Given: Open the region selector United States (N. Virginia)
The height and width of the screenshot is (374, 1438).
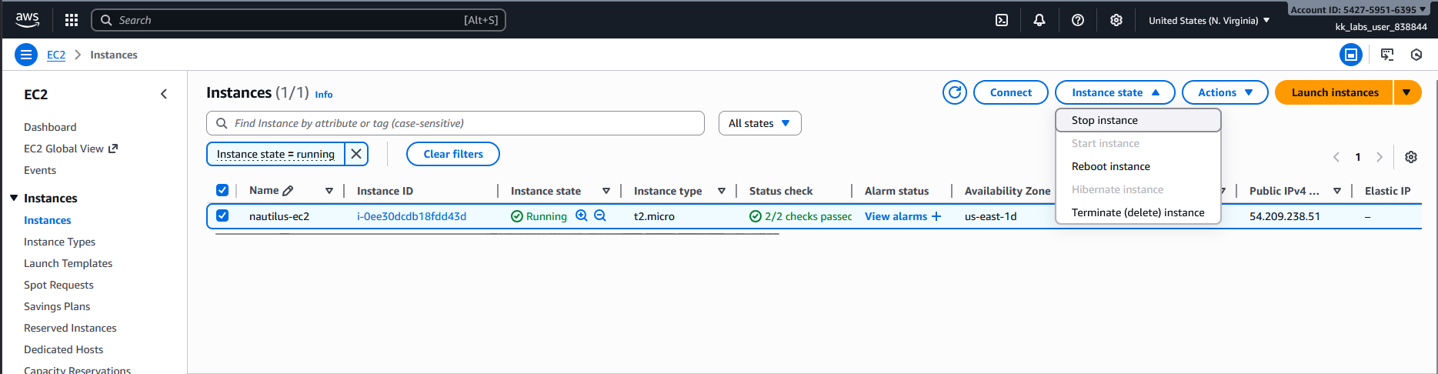Looking at the screenshot, I should tap(1209, 21).
